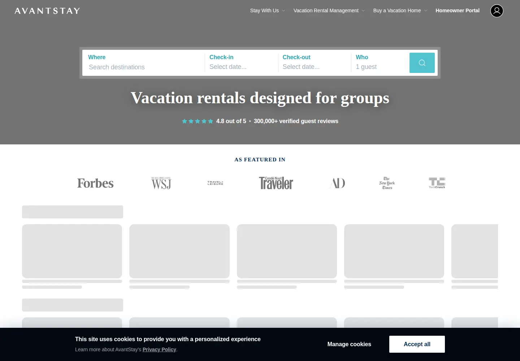Screen dimensions: 520x361
Task: Click the 300,000+ verified guest reviews text
Action: pyautogui.click(x=296, y=121)
